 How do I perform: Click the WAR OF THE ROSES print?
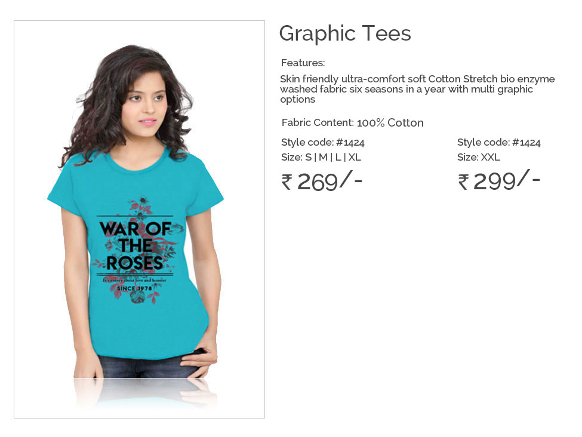[135, 246]
